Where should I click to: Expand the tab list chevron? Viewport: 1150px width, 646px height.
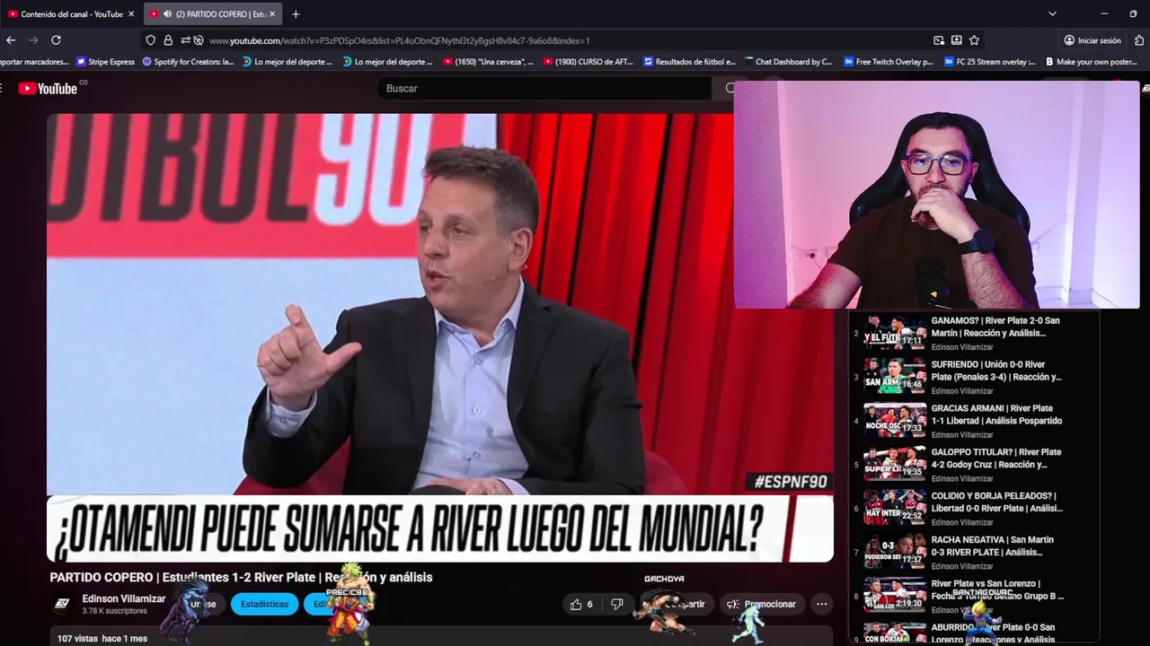1052,14
